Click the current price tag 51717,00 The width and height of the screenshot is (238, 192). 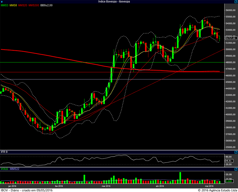(231, 38)
